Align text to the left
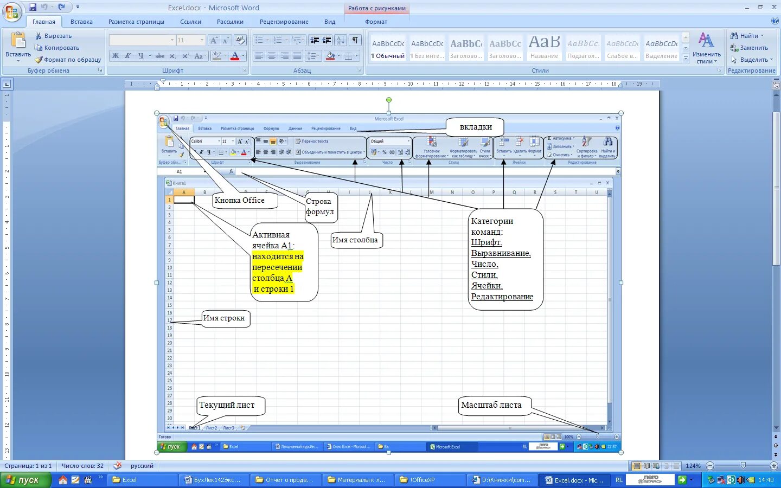781x488 pixels. pos(259,56)
